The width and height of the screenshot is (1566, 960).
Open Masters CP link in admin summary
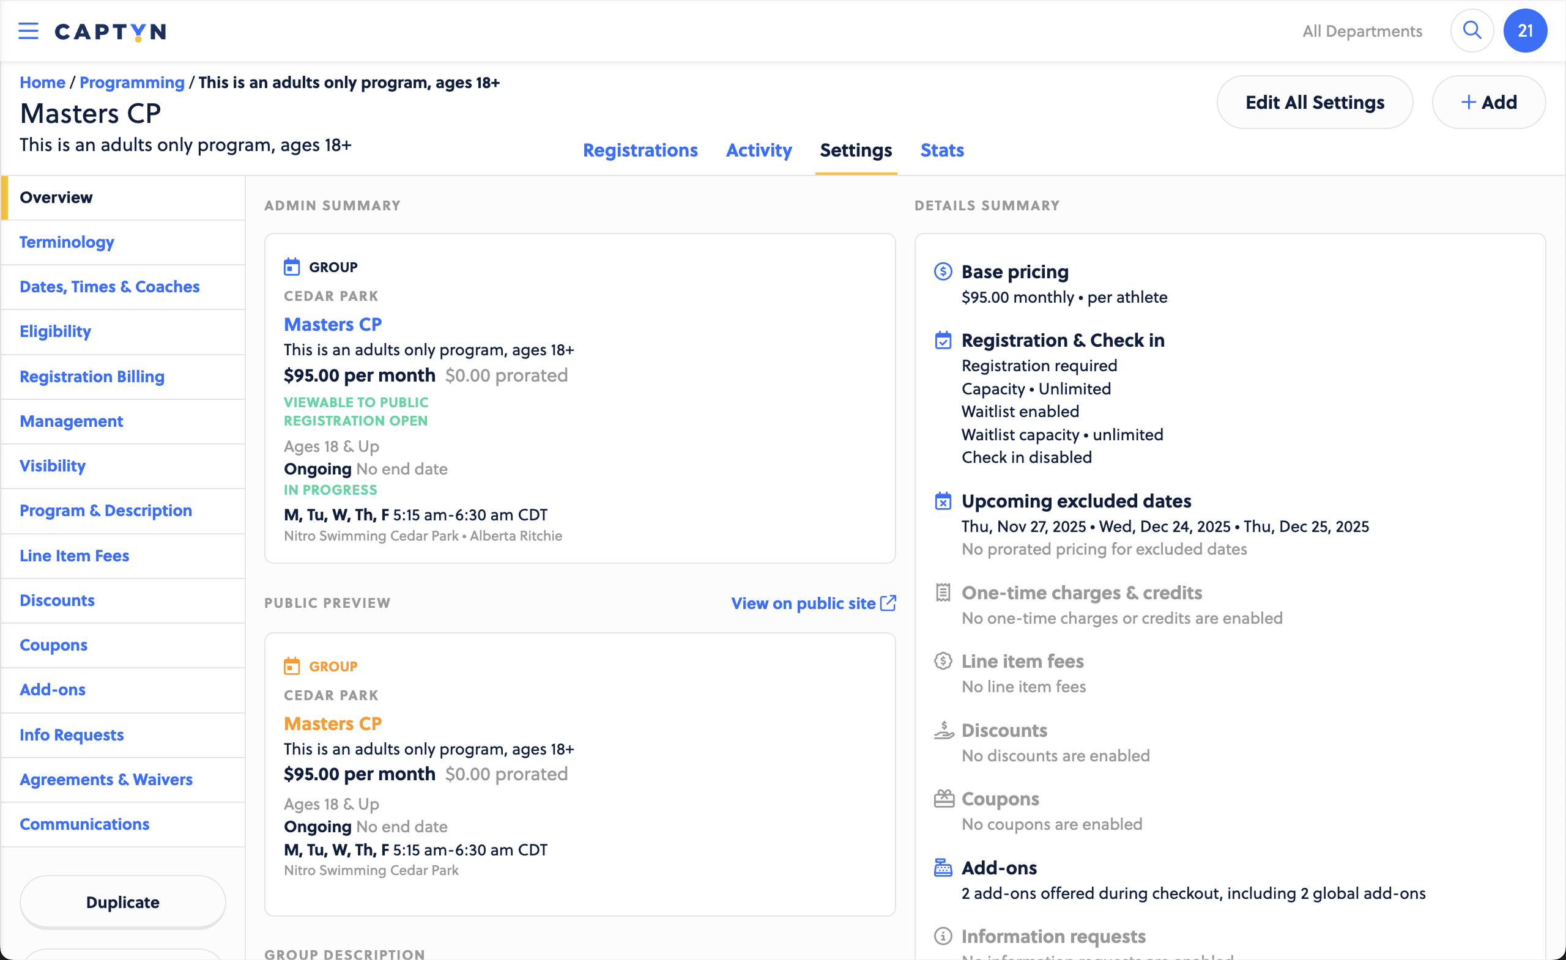point(332,324)
